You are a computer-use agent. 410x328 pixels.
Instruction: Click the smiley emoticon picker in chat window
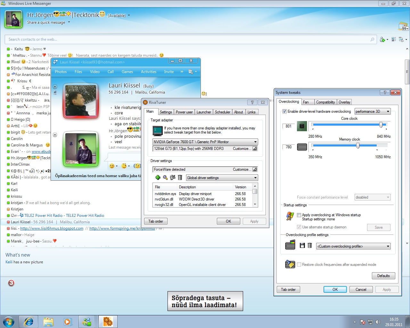click(x=112, y=166)
